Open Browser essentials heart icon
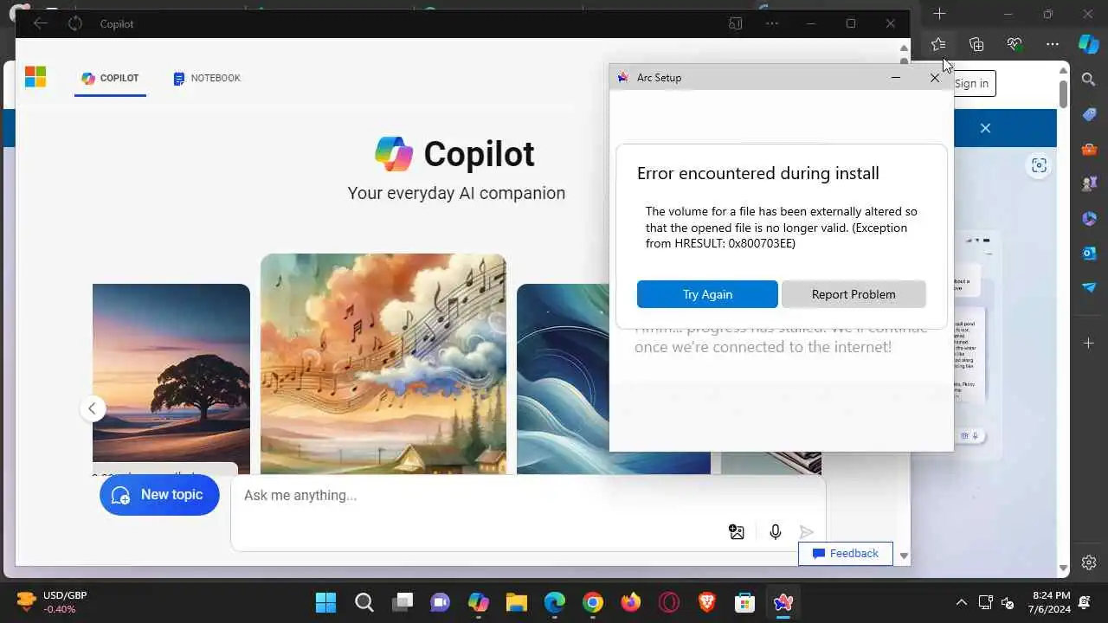The width and height of the screenshot is (1108, 623). pyautogui.click(x=1015, y=44)
